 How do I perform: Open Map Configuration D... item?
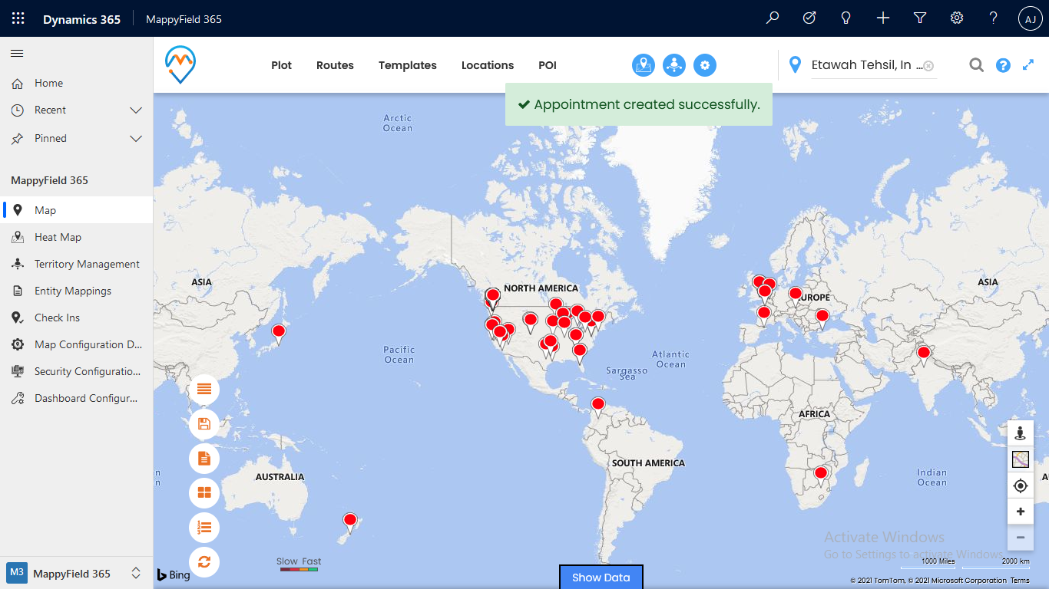pos(77,344)
